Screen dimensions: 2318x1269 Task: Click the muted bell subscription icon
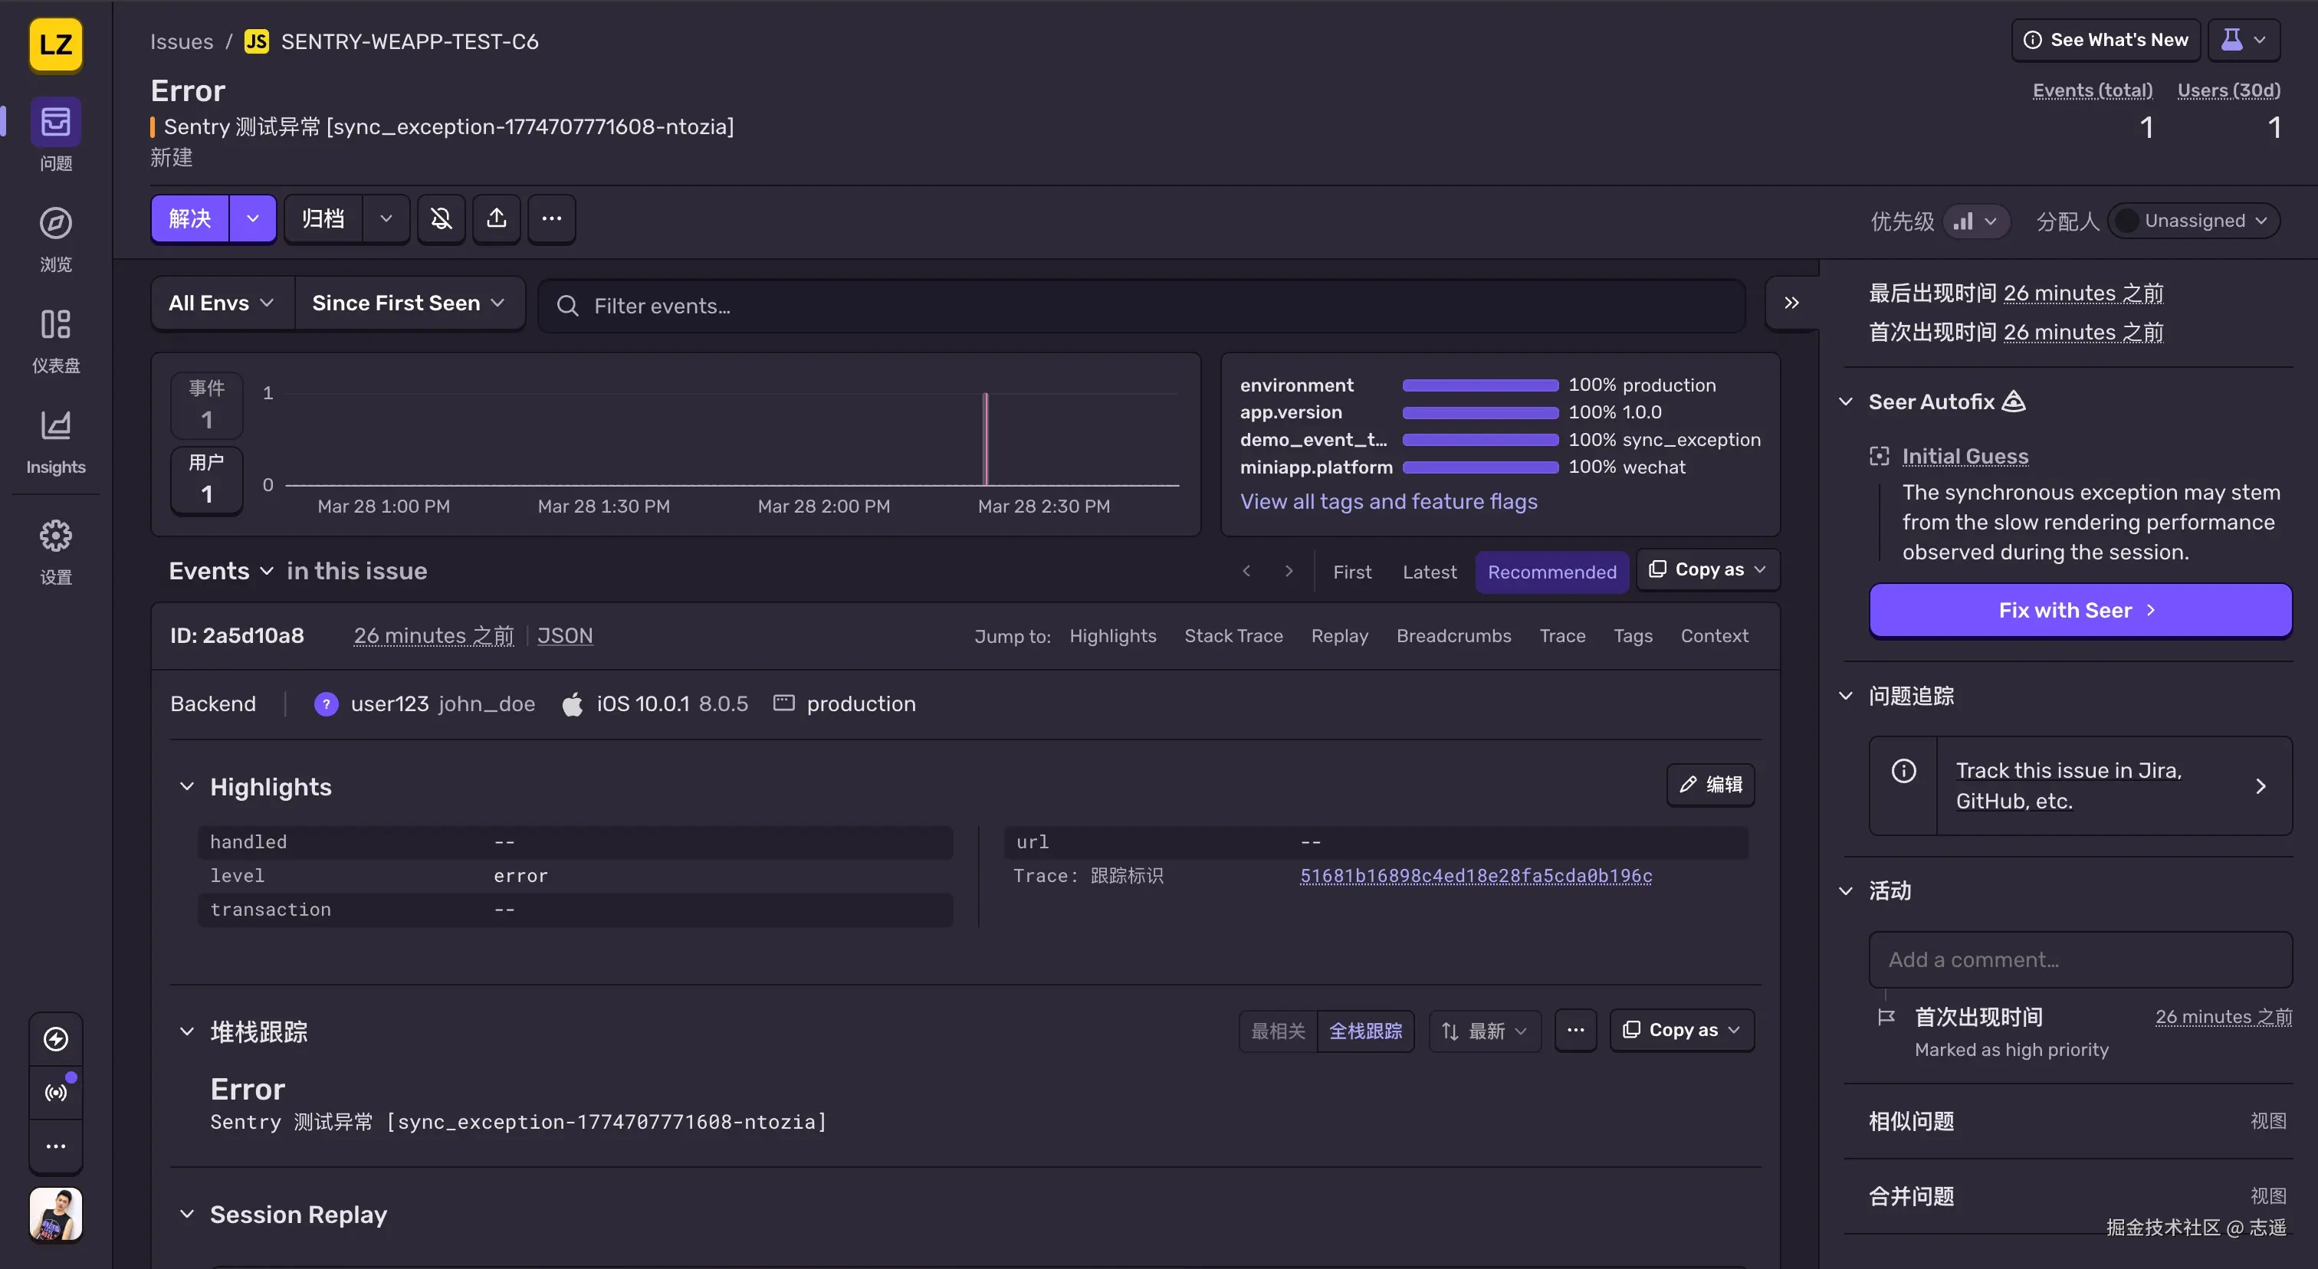[441, 218]
